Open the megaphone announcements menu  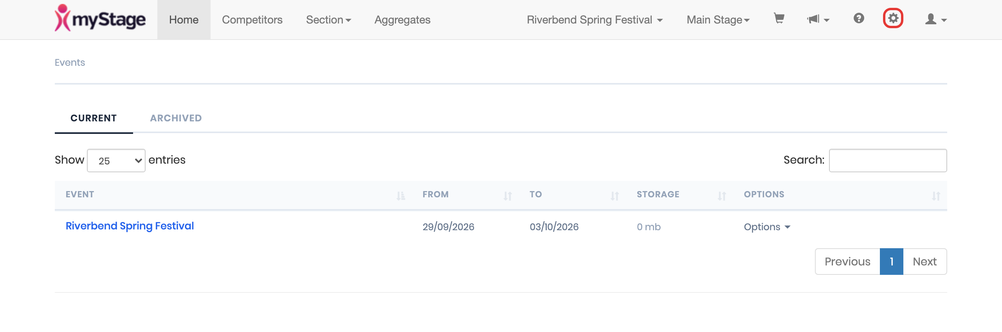click(818, 19)
